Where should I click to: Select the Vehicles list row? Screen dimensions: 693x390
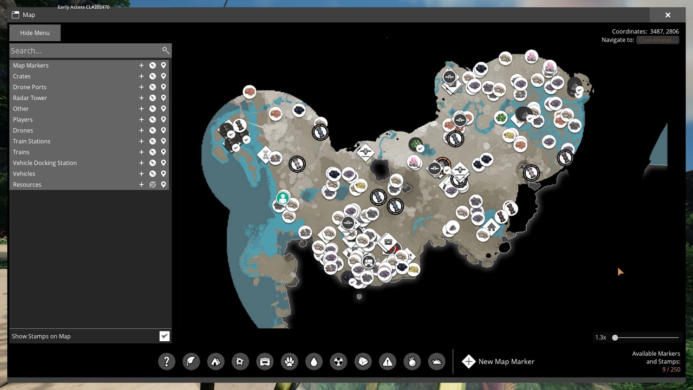pos(89,174)
